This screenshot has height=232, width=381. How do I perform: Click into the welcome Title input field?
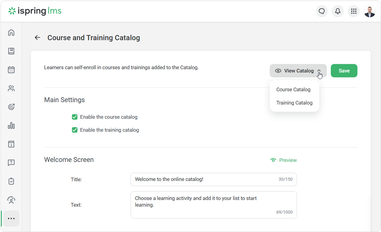(206, 179)
